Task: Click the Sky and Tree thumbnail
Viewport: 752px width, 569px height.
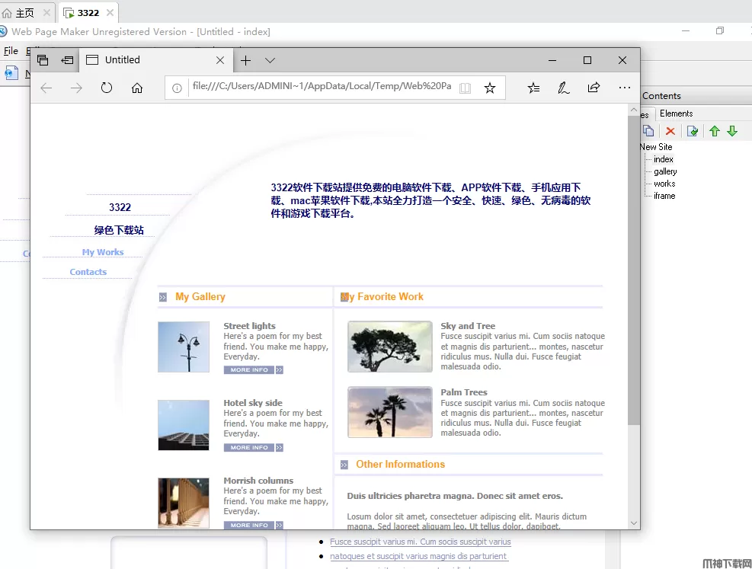Action: coord(389,347)
